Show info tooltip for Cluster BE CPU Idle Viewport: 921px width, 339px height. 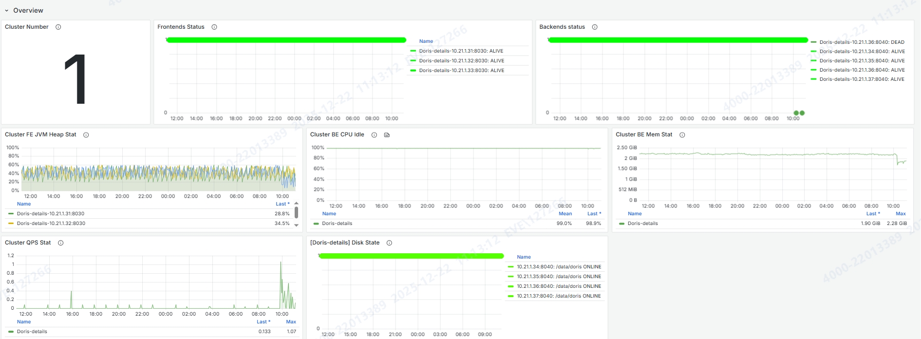pyautogui.click(x=374, y=135)
